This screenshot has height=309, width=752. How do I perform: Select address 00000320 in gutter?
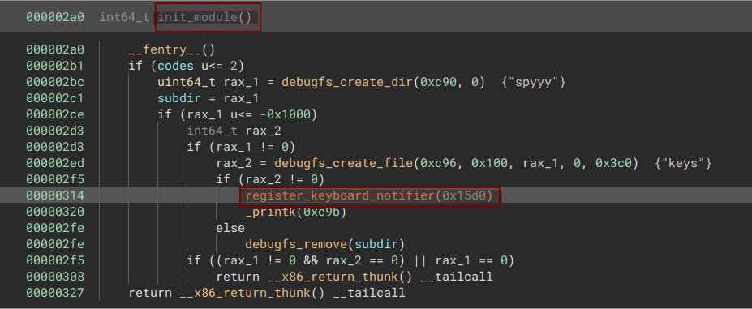[55, 212]
